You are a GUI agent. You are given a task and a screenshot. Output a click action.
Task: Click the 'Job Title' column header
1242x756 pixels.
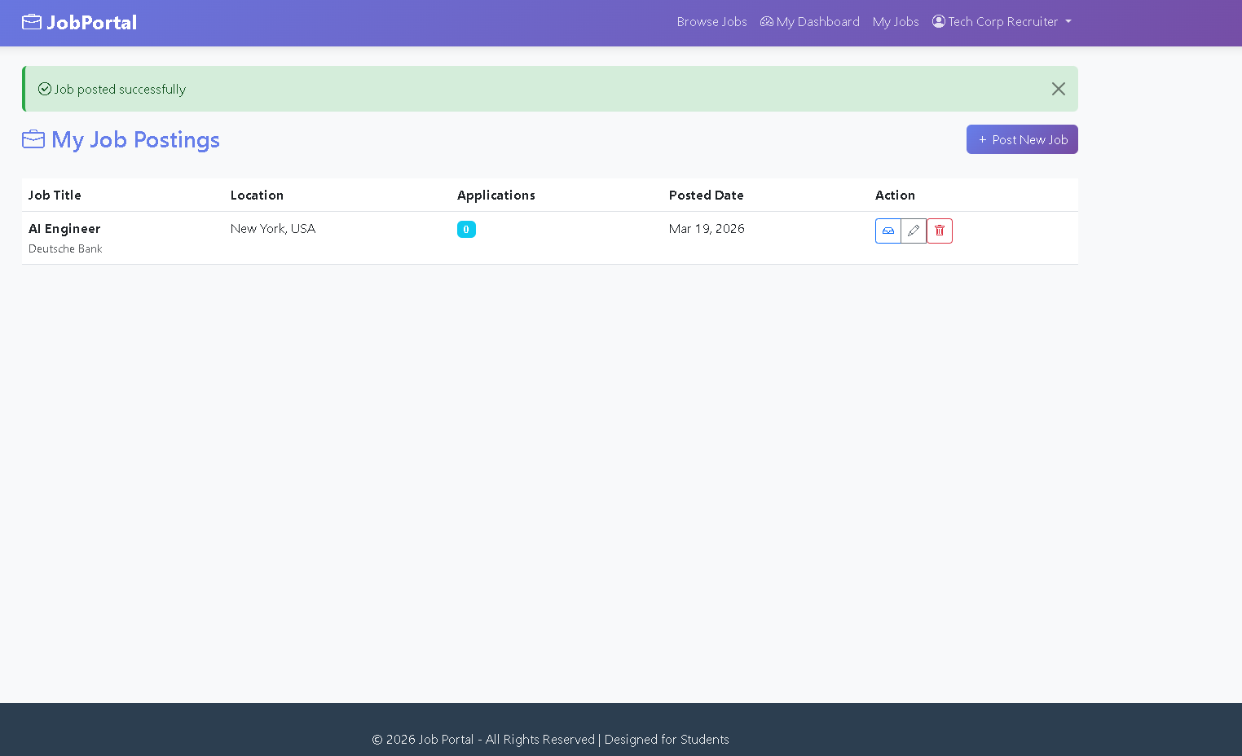55,196
